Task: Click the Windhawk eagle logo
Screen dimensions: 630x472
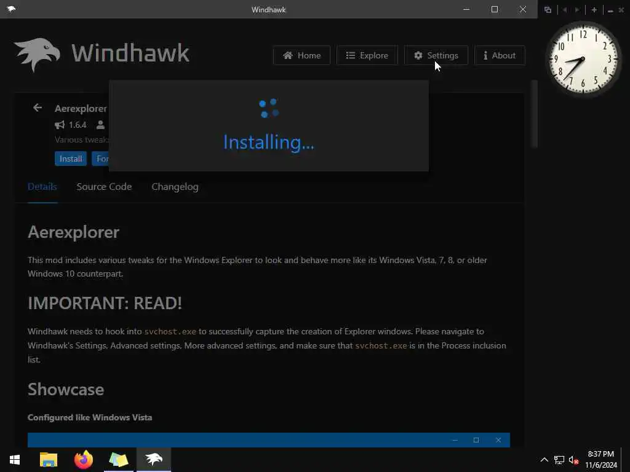Action: tap(37, 54)
